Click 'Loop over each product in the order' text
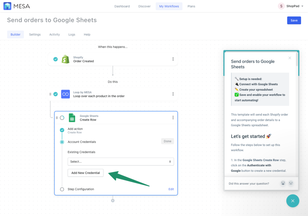This screenshot has height=216, width=308. (x=99, y=96)
